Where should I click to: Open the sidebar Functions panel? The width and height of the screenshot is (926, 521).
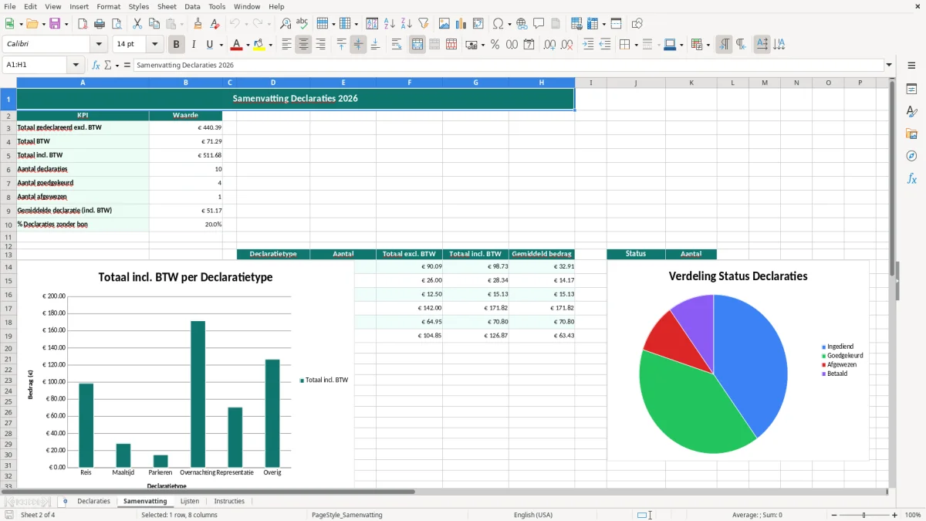coord(911,179)
